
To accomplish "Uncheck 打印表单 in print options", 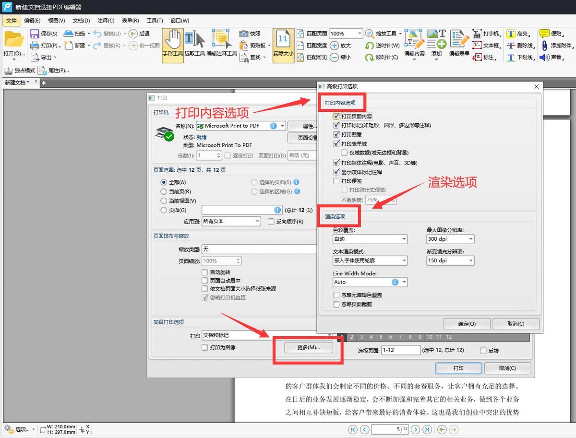I will 336,143.
